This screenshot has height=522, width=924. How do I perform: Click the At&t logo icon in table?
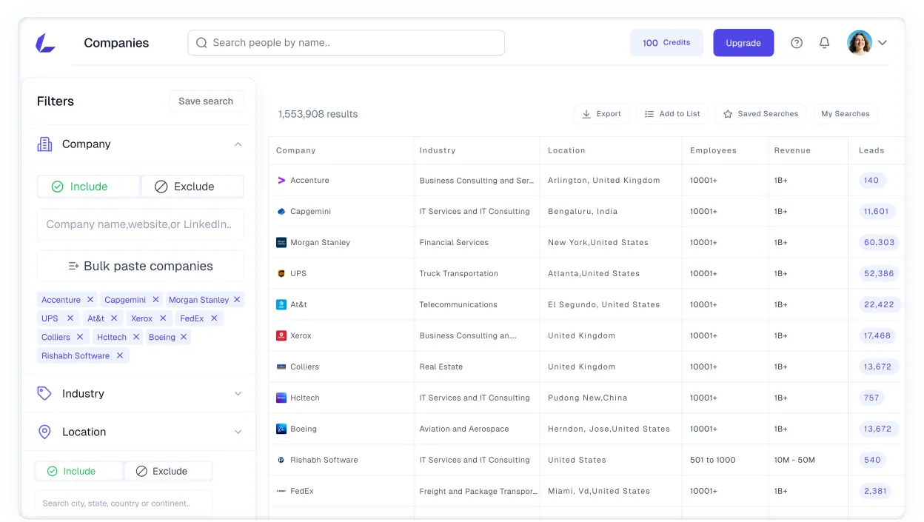tap(281, 304)
